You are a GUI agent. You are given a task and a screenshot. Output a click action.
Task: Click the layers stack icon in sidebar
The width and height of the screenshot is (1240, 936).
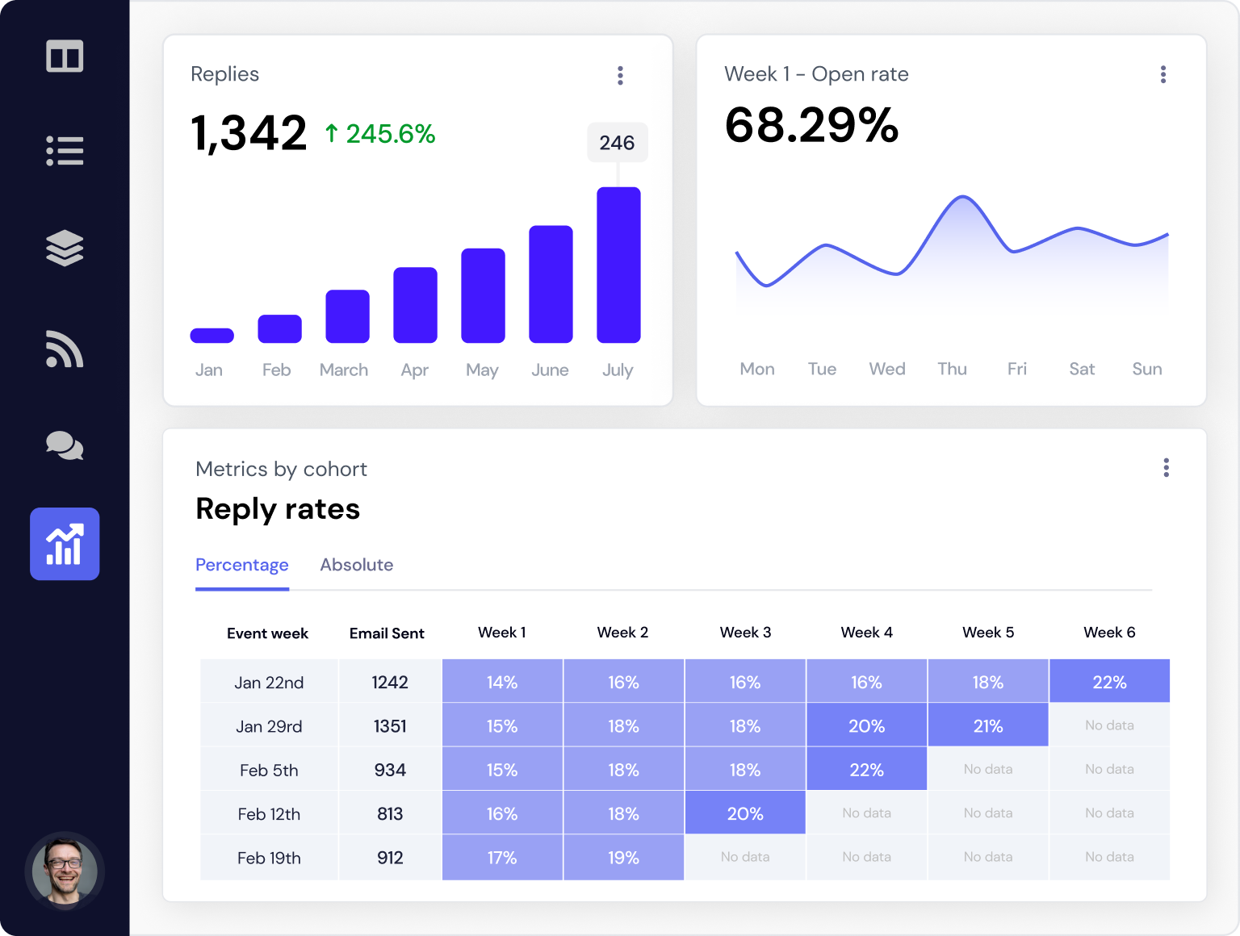[x=65, y=249]
